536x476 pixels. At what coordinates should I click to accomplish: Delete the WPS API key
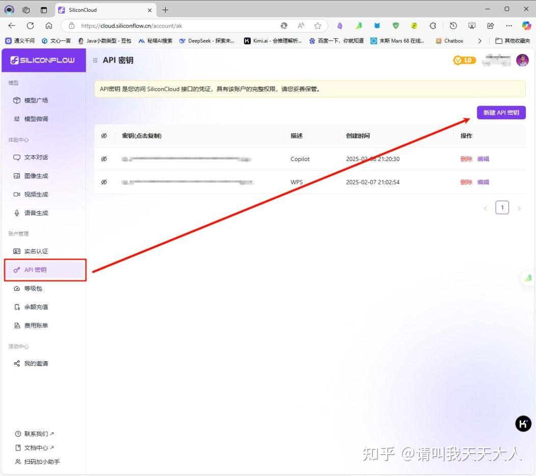pos(466,182)
